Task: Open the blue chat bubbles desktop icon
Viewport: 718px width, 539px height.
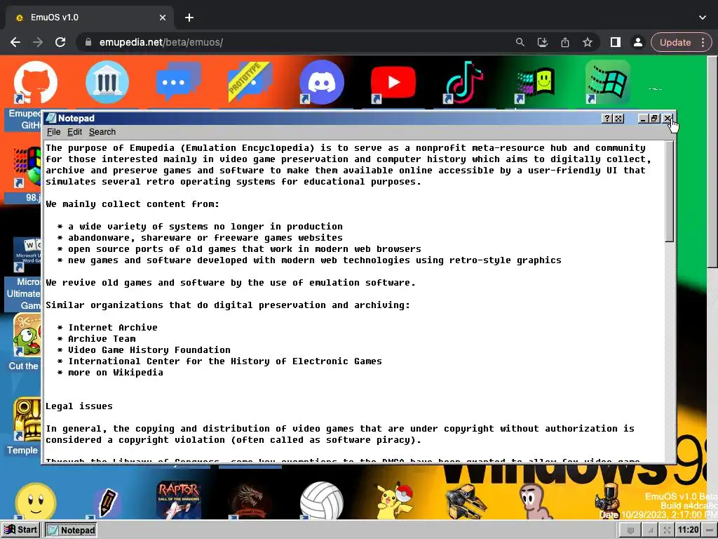Action: 178,81
